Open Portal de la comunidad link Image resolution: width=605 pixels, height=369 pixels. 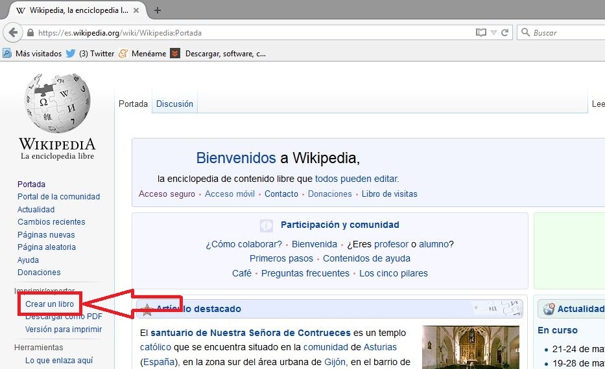pos(58,196)
